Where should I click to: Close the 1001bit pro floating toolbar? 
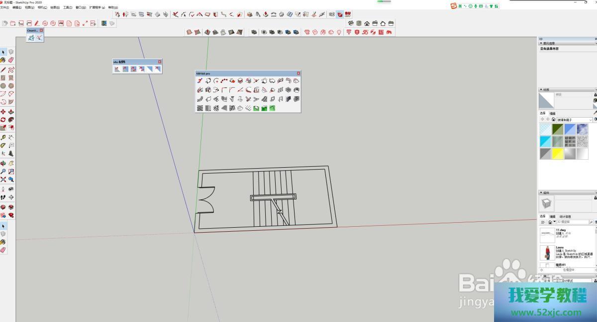coord(298,73)
